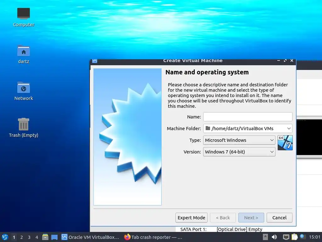Open the clipboard manager tray icon
Image resolution: width=322 pixels, height=242 pixels.
pyautogui.click(x=294, y=237)
